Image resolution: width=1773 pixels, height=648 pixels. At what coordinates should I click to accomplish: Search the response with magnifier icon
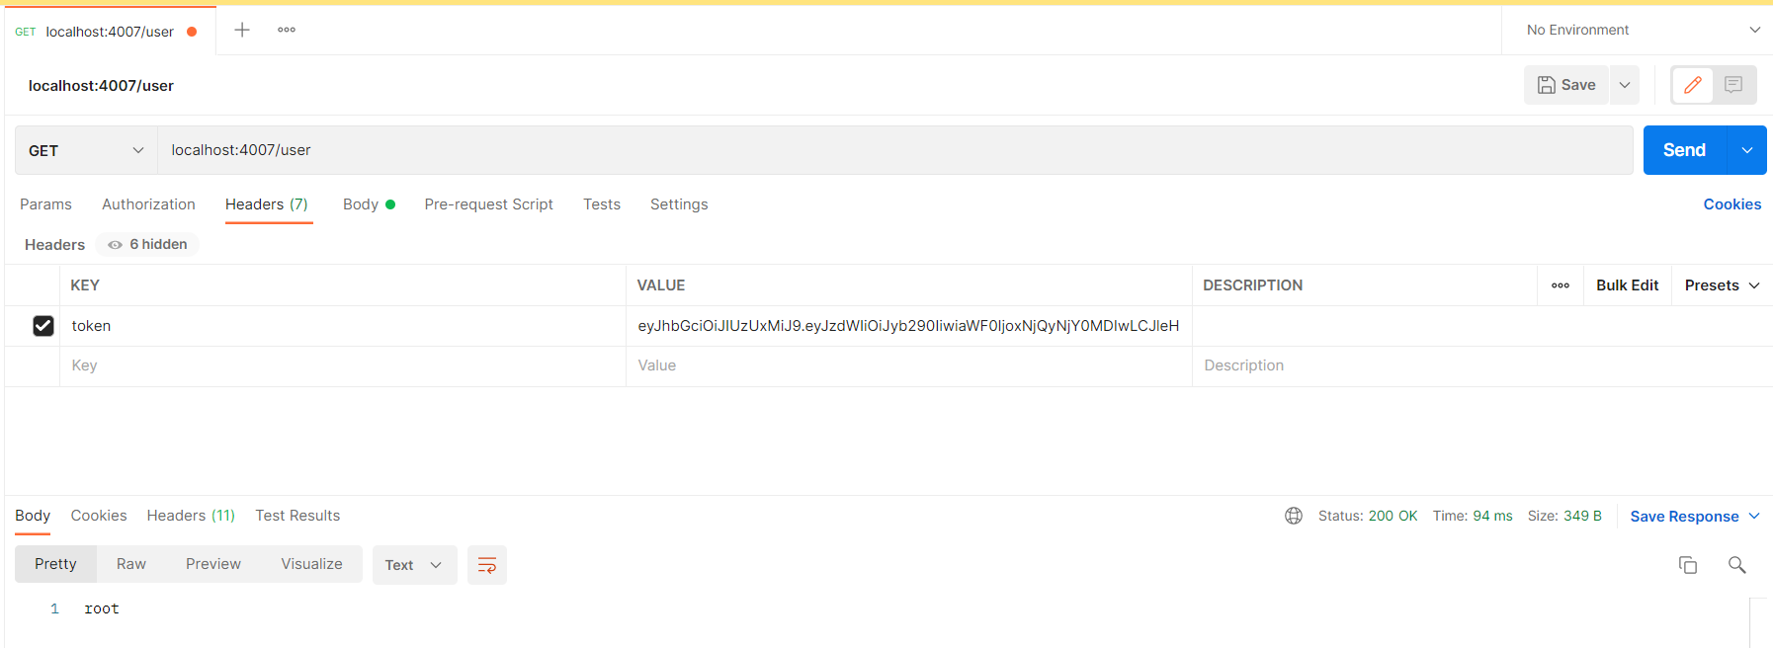pyautogui.click(x=1736, y=565)
